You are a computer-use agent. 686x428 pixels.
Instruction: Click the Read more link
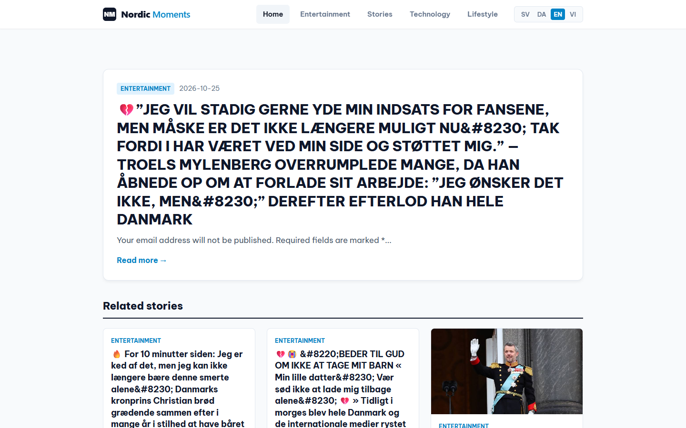(141, 260)
